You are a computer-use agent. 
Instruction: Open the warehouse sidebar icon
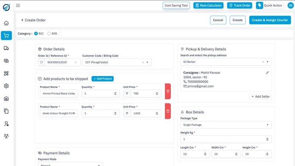click(6, 98)
